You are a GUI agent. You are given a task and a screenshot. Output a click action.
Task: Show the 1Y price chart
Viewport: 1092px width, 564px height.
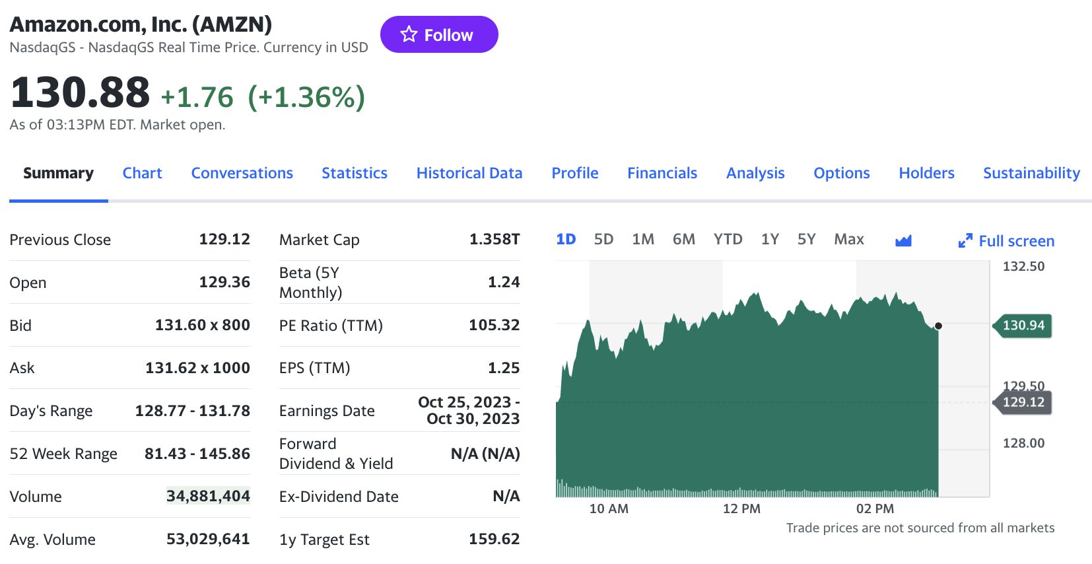[x=770, y=239]
